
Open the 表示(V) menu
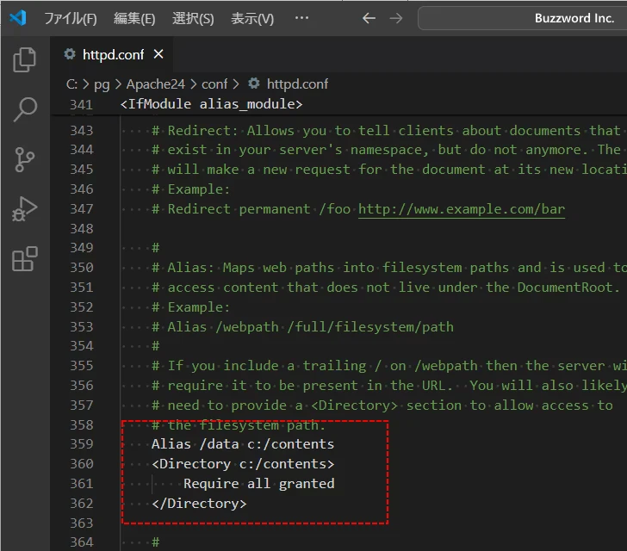pyautogui.click(x=252, y=18)
